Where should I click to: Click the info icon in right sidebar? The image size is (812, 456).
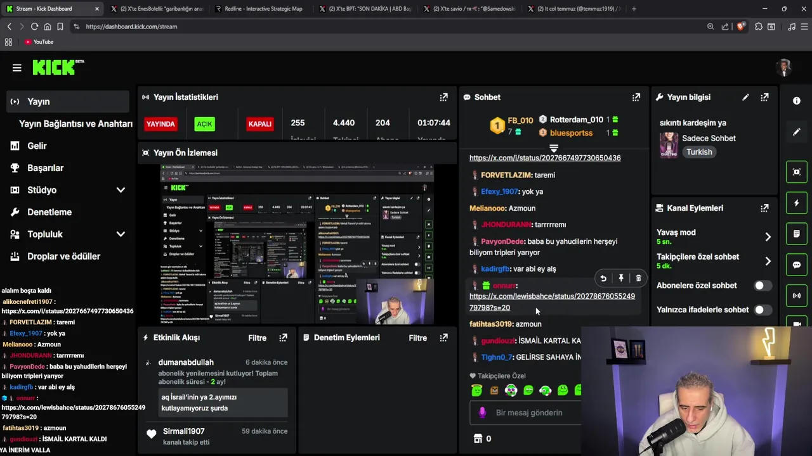point(797,101)
